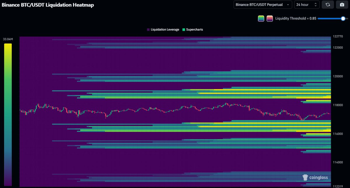
Task: Click the 112319 price axis label
Action: pyautogui.click(x=338, y=187)
